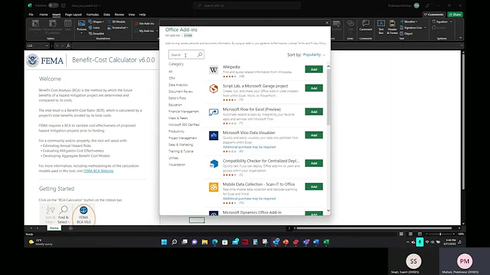
Task: Click the Pictures icon in the ribbon
Action: 82,26
